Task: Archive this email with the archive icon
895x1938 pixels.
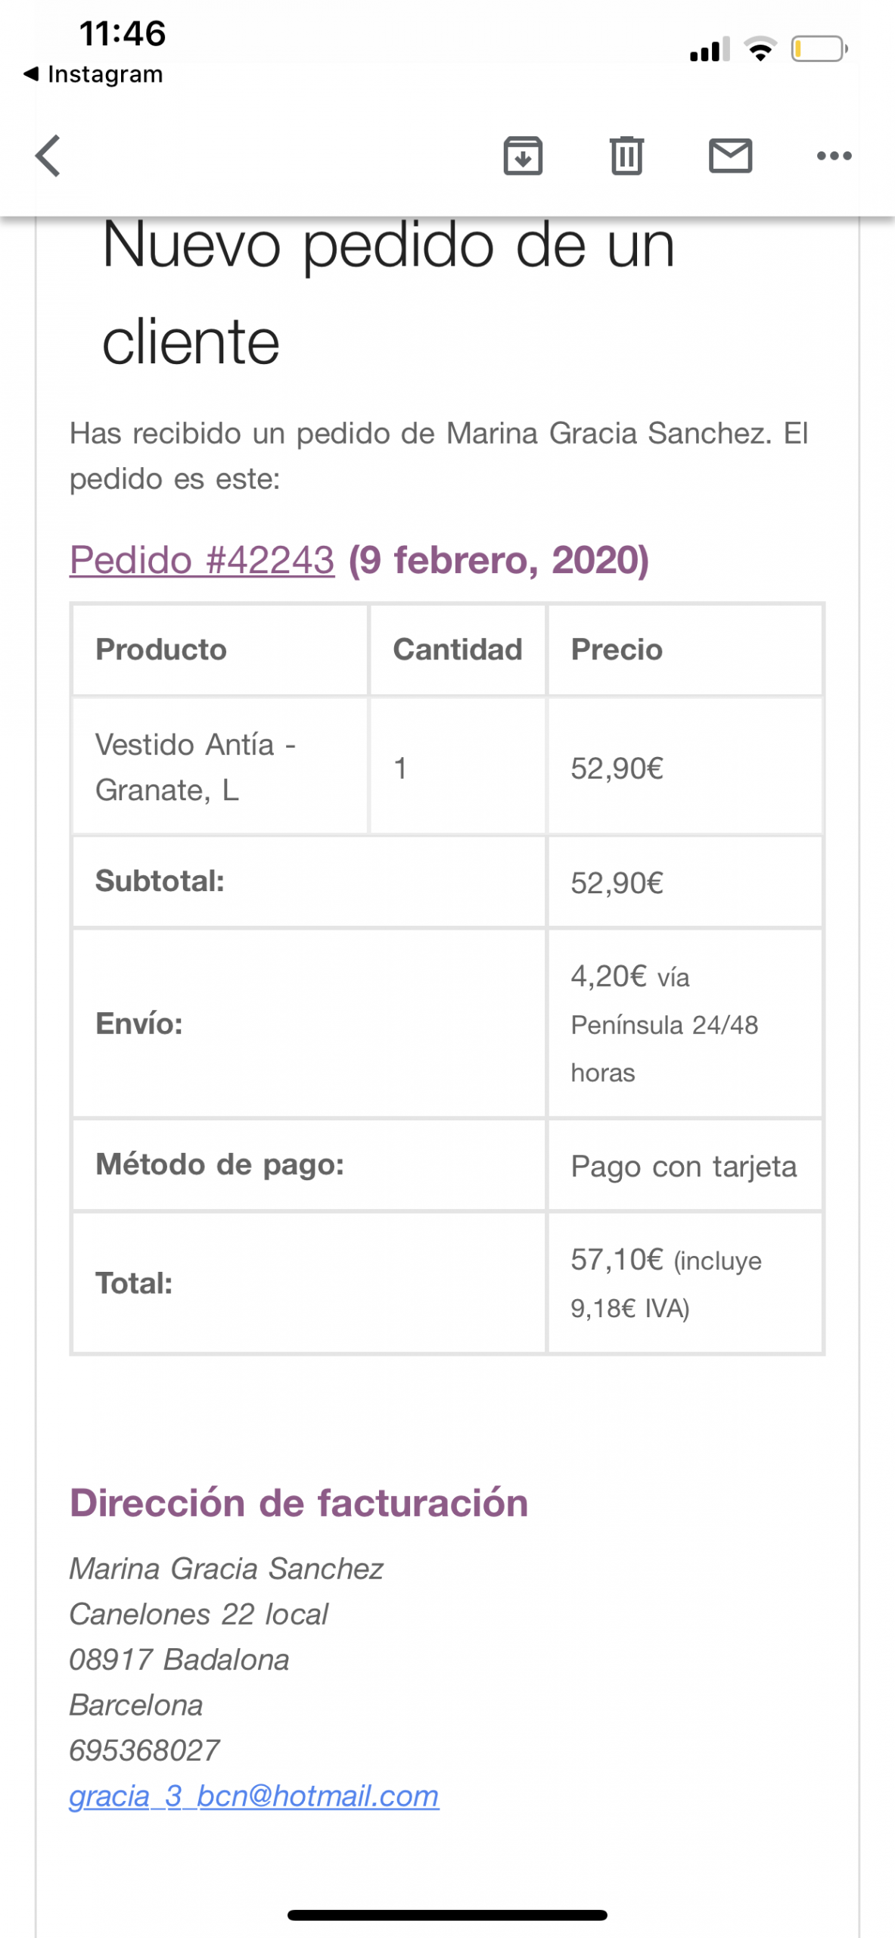Action: [x=523, y=156]
